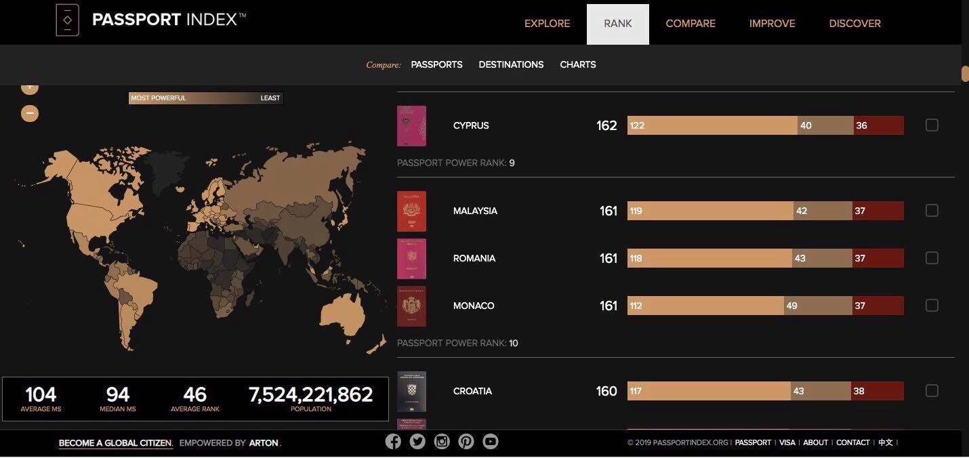Compare by Destinations

pyautogui.click(x=511, y=65)
